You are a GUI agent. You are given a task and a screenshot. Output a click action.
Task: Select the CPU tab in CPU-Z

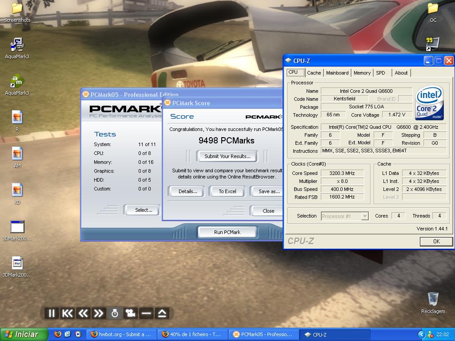click(295, 72)
